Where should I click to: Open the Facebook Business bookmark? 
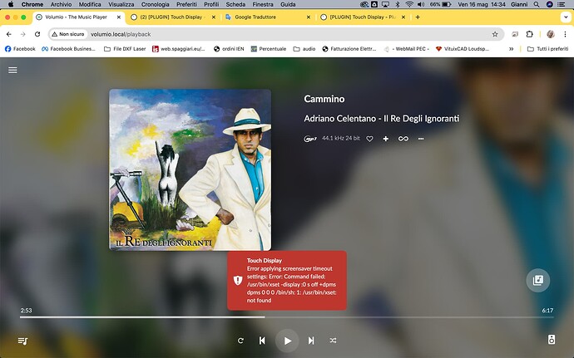[x=68, y=49]
